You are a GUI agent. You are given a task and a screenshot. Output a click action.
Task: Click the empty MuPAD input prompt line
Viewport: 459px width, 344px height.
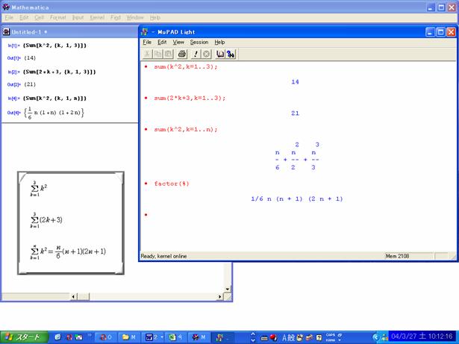click(x=224, y=215)
